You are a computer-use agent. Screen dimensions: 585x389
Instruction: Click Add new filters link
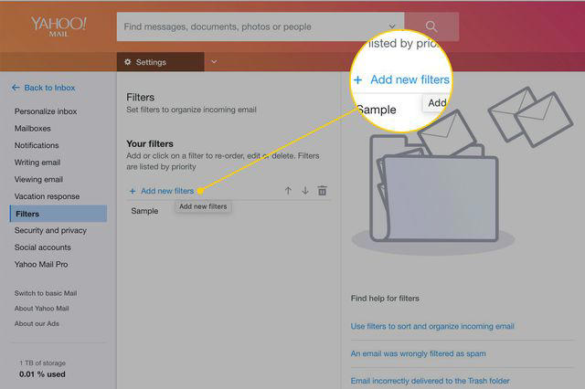click(167, 191)
